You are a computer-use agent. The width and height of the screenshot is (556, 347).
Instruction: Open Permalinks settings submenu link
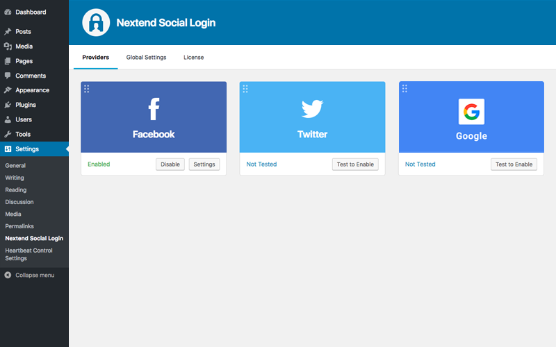click(19, 226)
